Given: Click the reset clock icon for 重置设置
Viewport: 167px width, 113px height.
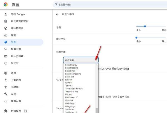Looking at the screenshot, I should point(6,101).
